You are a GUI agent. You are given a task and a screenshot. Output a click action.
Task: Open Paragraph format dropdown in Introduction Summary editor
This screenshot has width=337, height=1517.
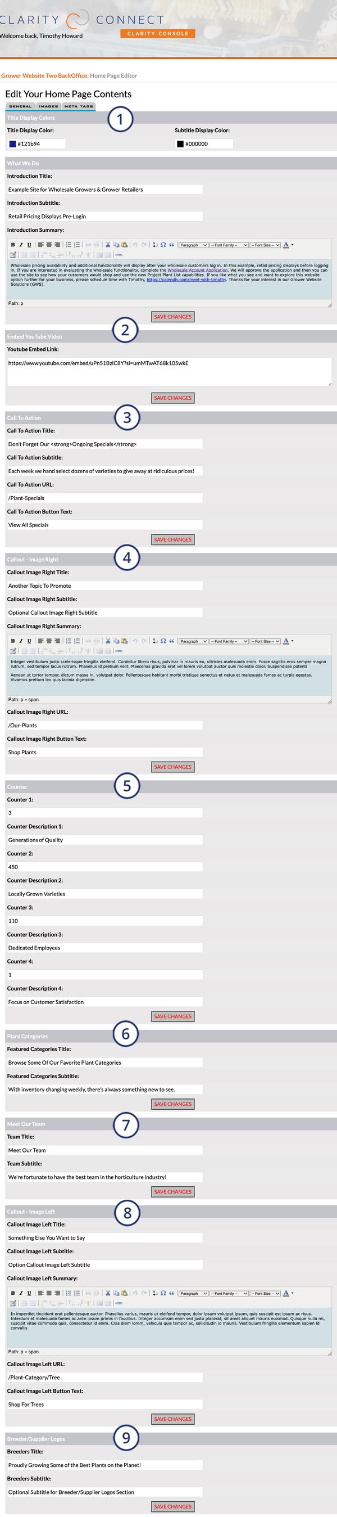tap(193, 245)
